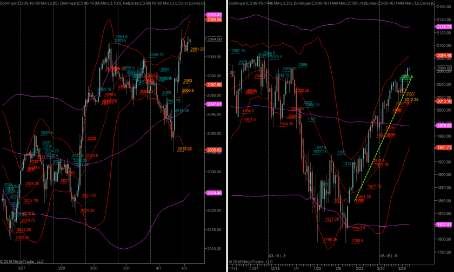Click the orange 2050.5 net line label
Image resolution: width=454 pixels, height=272 pixels.
pos(188,91)
